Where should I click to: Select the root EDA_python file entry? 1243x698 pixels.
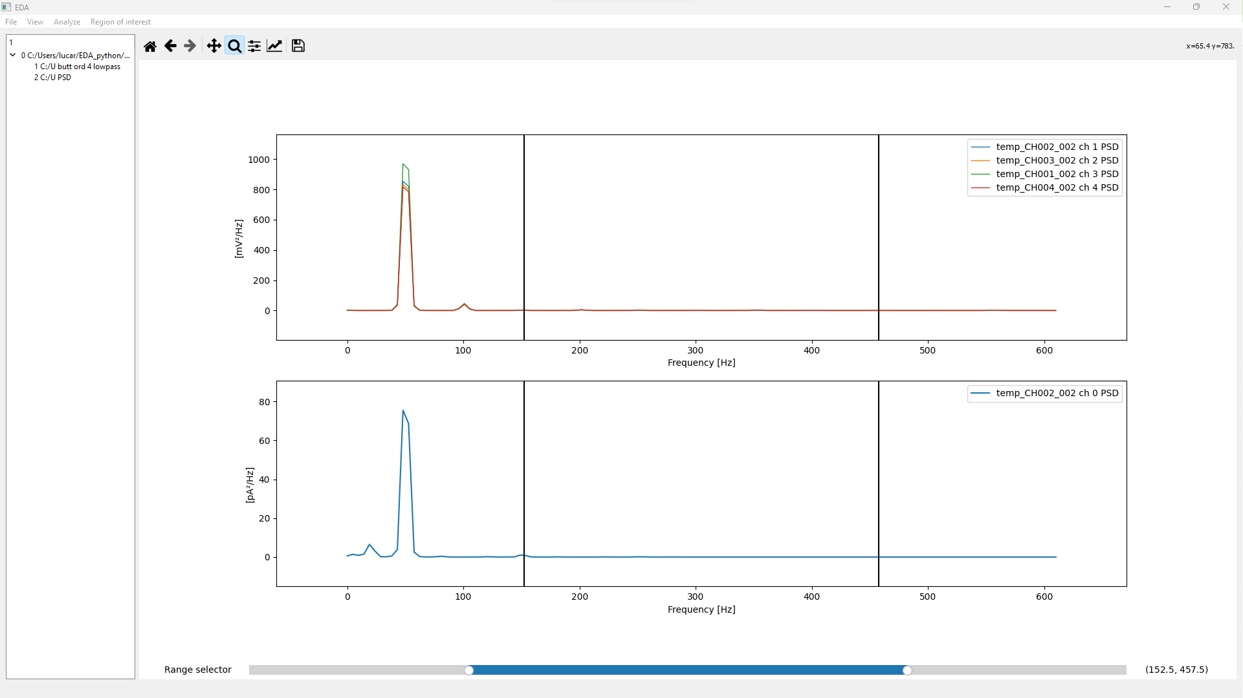[x=75, y=56]
